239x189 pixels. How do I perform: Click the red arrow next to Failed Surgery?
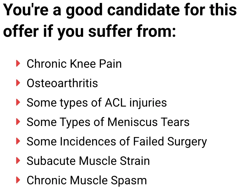coord(18,141)
